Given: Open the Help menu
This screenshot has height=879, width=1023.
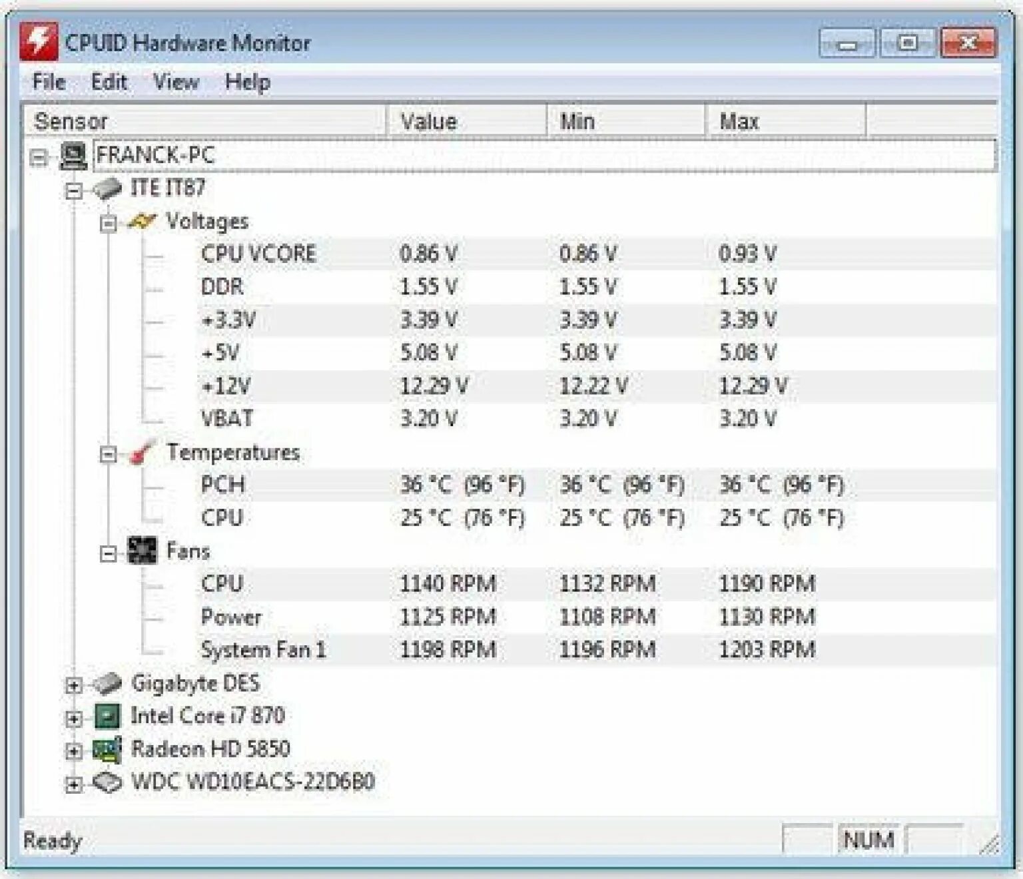Looking at the screenshot, I should tap(247, 82).
